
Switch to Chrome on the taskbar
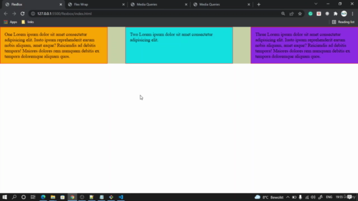(x=72, y=197)
